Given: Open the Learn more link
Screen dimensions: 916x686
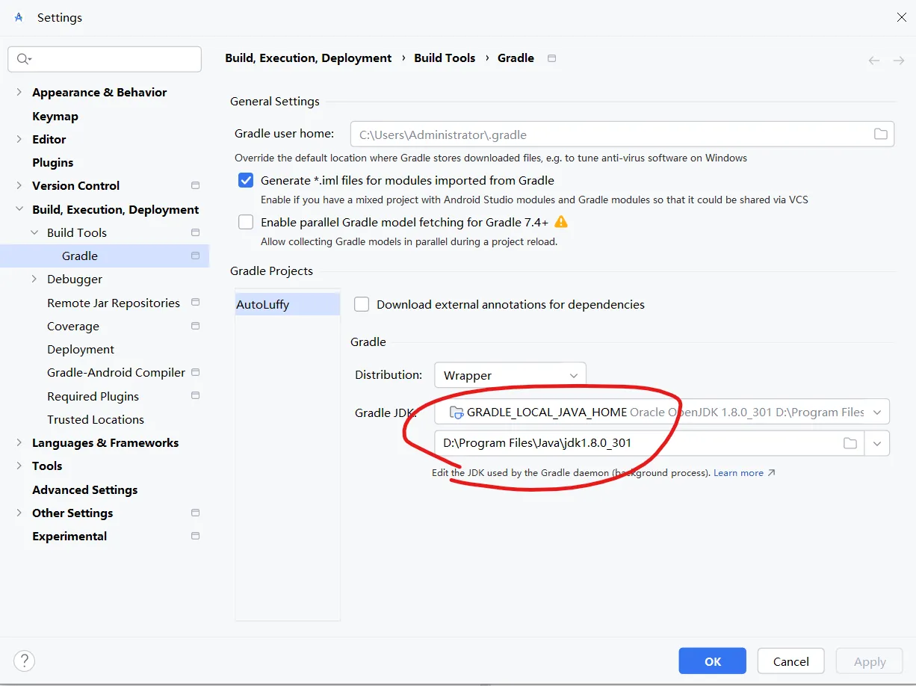Looking at the screenshot, I should click(745, 473).
